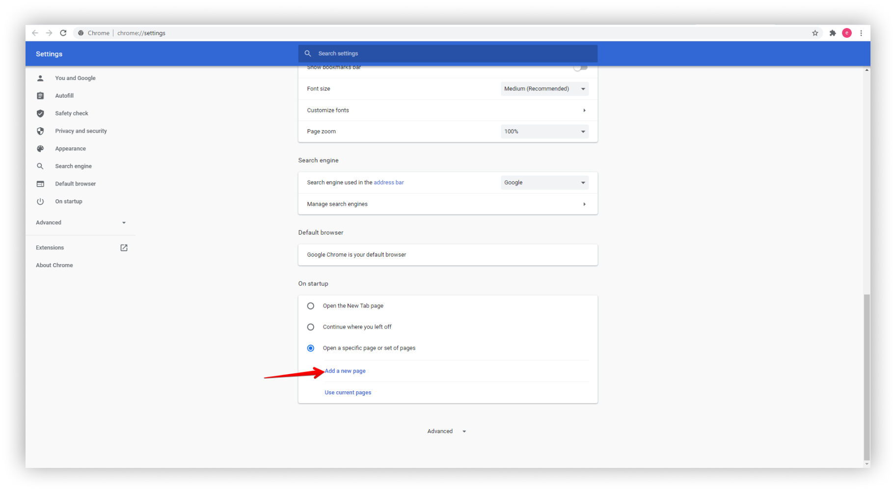Go to Appearance section

click(x=70, y=149)
